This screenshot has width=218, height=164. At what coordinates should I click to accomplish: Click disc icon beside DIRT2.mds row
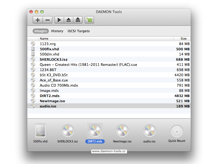(33, 96)
